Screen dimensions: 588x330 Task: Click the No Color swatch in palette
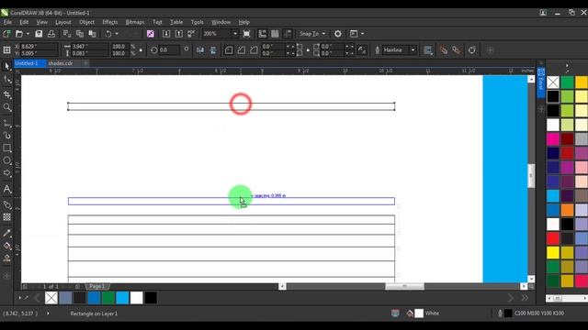click(553, 82)
